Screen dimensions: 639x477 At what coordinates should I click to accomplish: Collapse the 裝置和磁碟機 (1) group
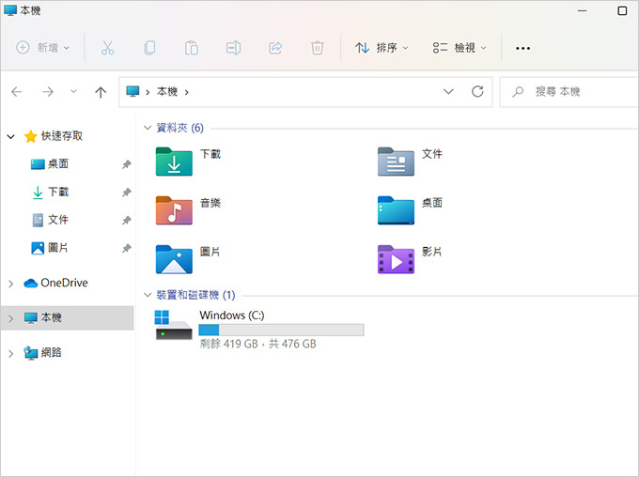click(148, 295)
